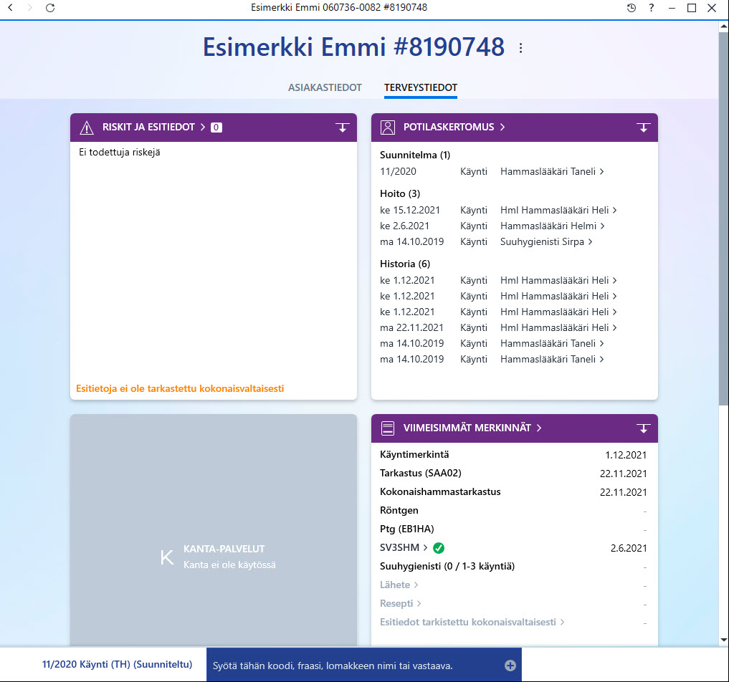729x682 pixels.
Task: Switch to the Asiakastiedot tab
Action: [x=325, y=87]
